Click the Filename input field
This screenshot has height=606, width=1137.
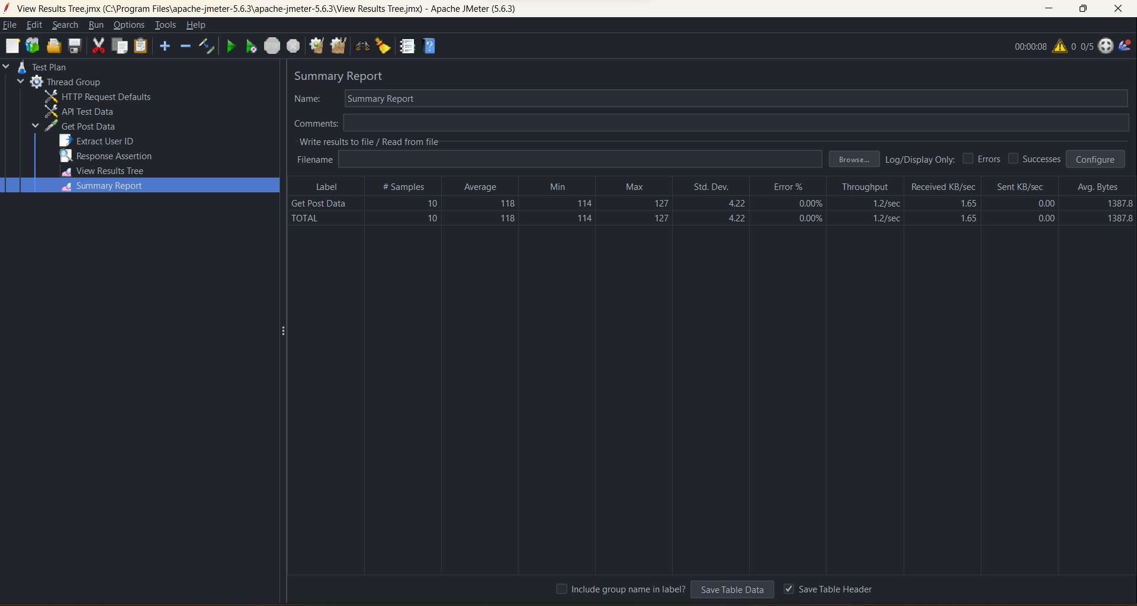click(x=580, y=159)
